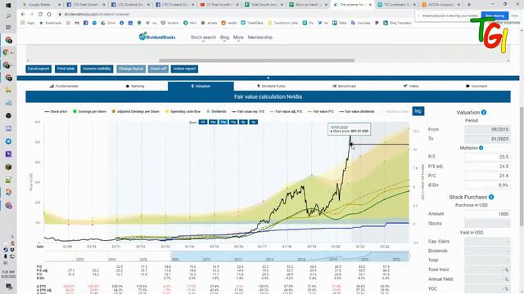Open the Facebook bookmark icon

(x=85, y=23)
